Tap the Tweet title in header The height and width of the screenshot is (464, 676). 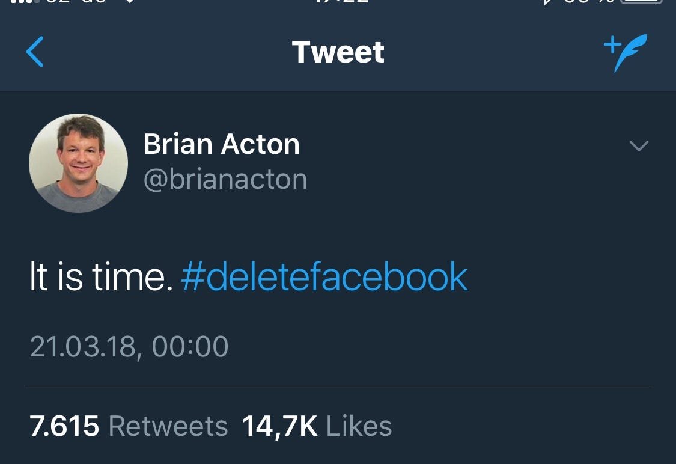tap(338, 52)
